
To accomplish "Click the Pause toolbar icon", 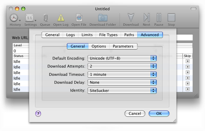I will tap(159, 18).
